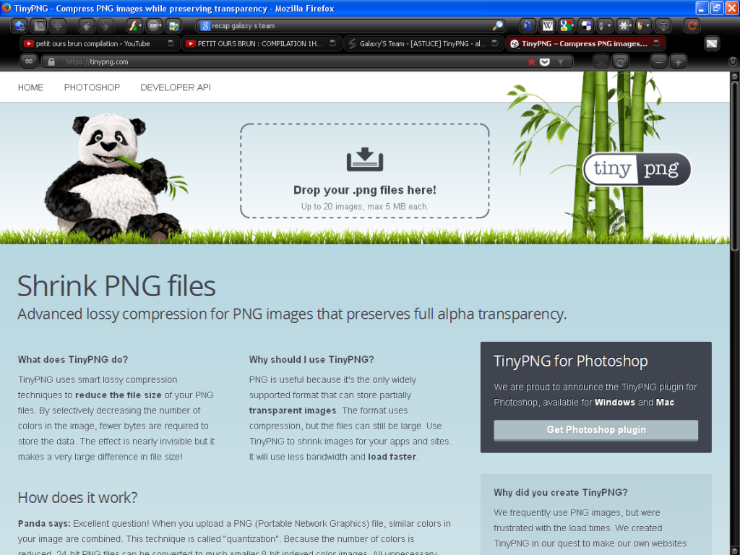This screenshot has height=555, width=740.
Task: Click the Flash plugin toolbar icon
Action: click(x=133, y=26)
